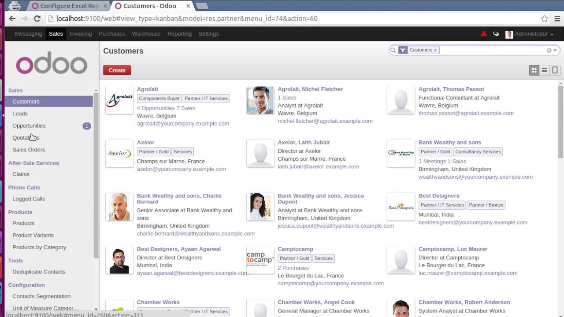Image resolution: width=564 pixels, height=317 pixels.
Task: Open the Best Designers logo thumbnail
Action: (x=401, y=207)
